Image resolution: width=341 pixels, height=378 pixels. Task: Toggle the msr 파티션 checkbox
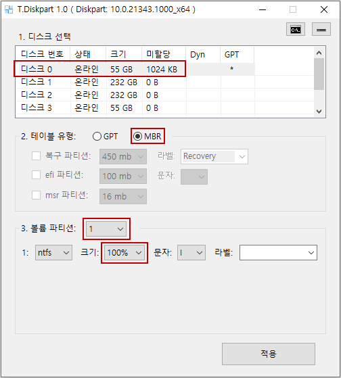click(36, 195)
